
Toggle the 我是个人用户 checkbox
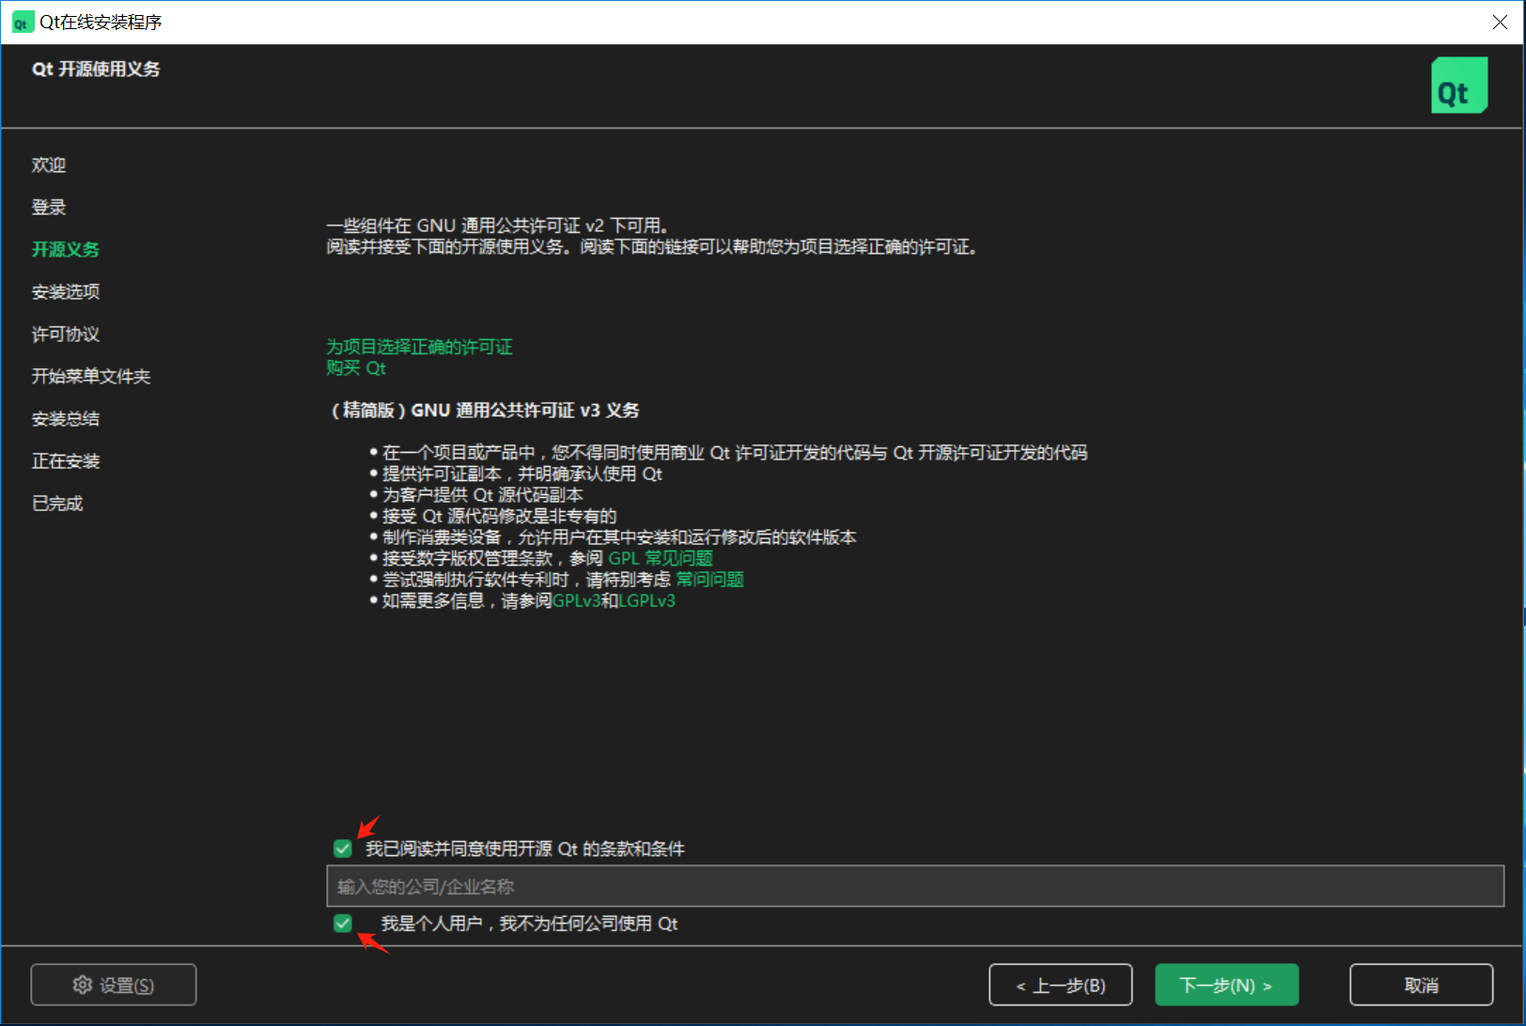(342, 924)
